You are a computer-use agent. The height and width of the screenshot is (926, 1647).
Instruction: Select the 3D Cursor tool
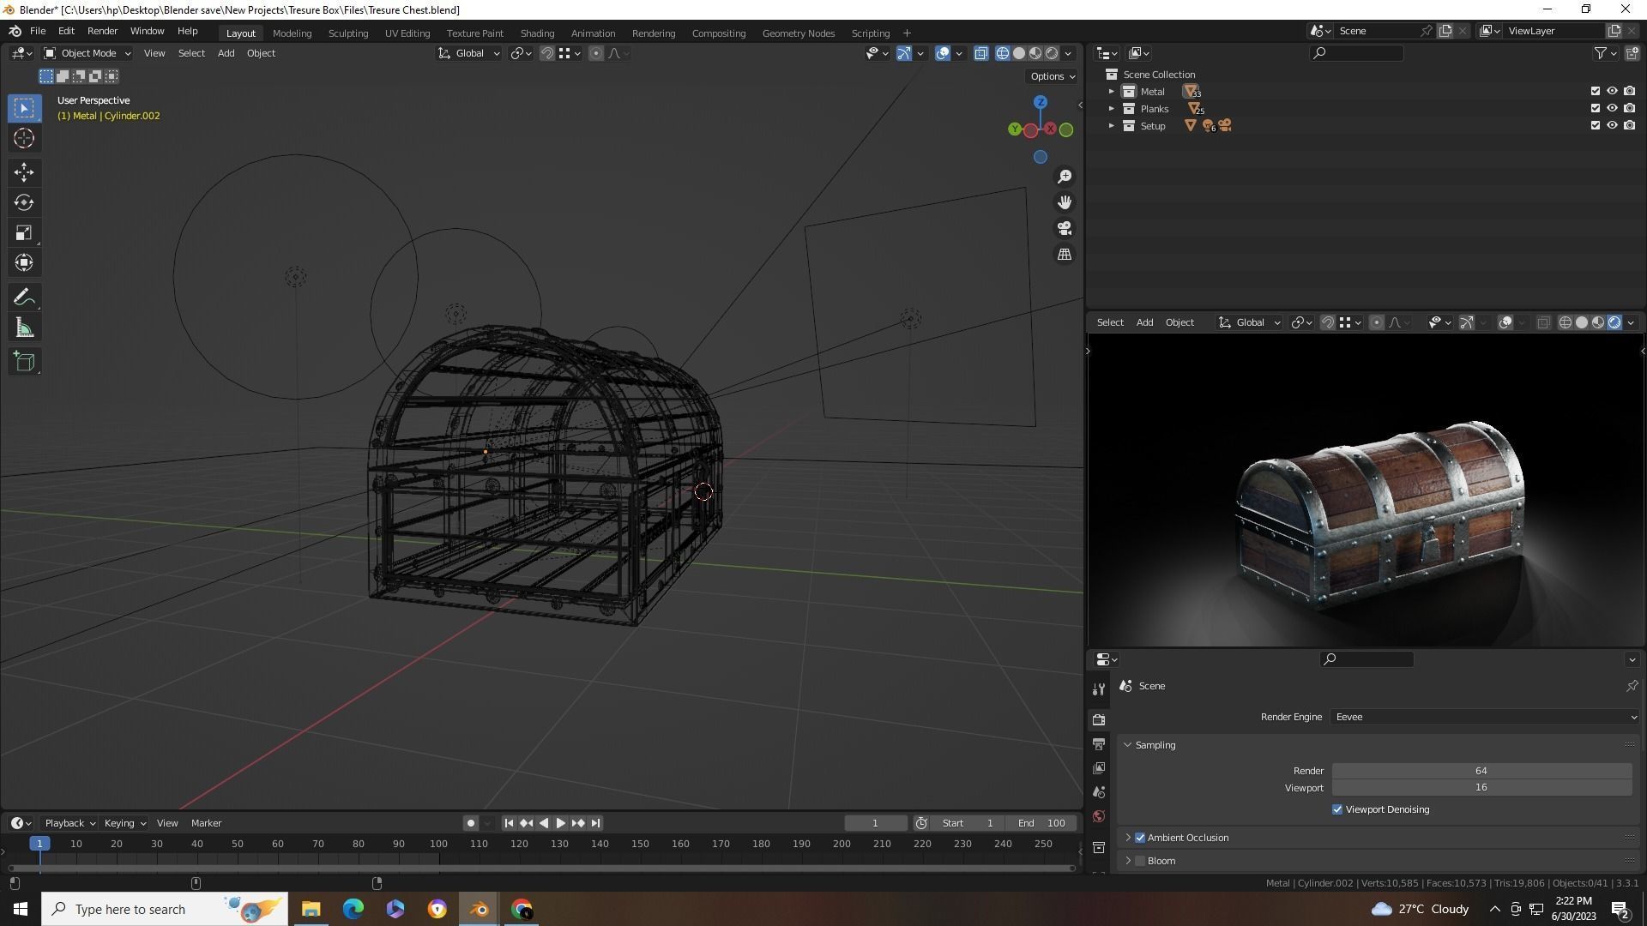pos(24,139)
